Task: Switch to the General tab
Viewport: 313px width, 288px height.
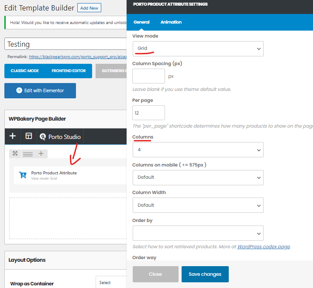Action: pyautogui.click(x=141, y=22)
